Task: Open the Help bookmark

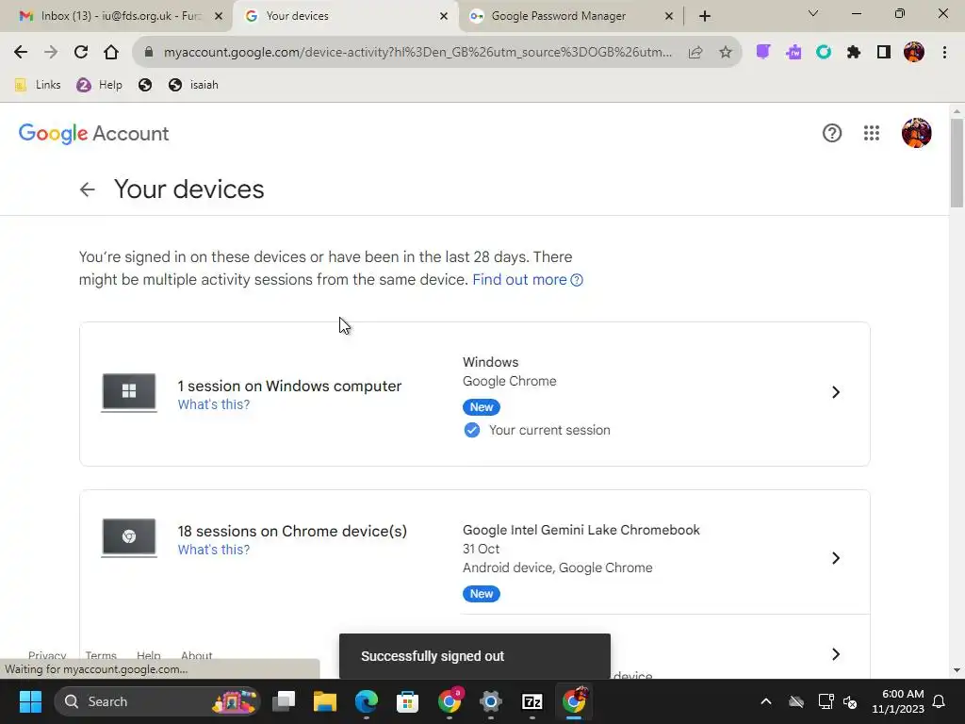Action: point(100,85)
